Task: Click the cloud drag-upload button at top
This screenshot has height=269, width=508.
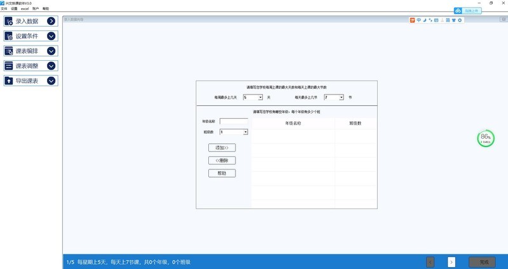Action: pyautogui.click(x=467, y=11)
